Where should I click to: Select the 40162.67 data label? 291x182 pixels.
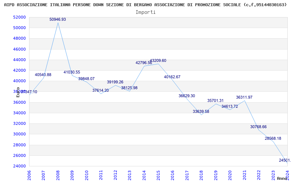click(172, 77)
